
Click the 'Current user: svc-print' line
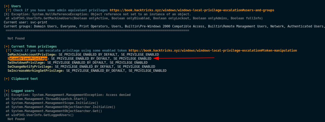click(x=22, y=22)
